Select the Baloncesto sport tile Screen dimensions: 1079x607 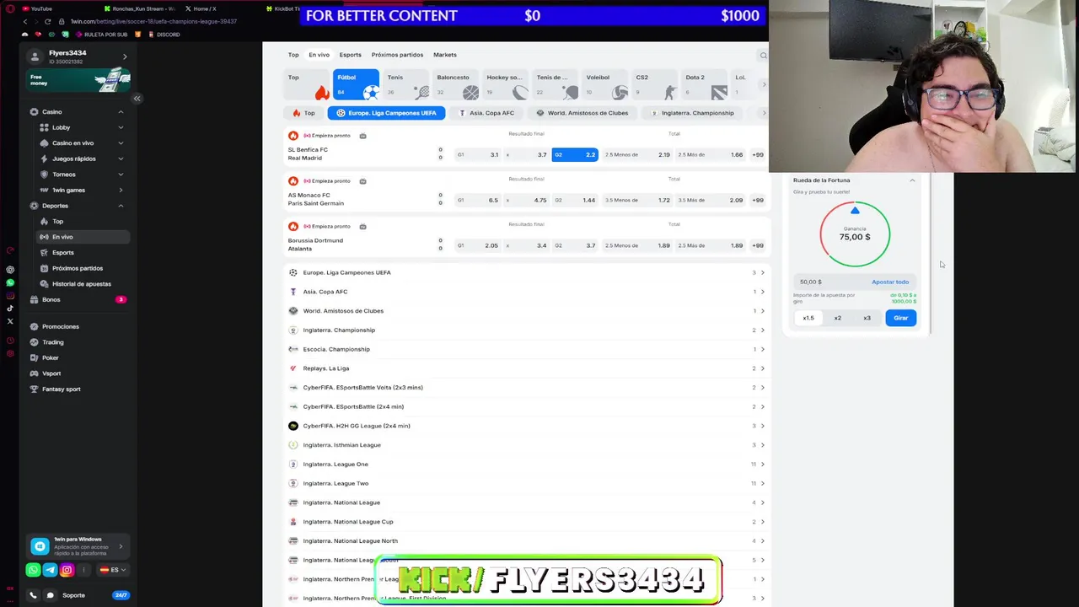coord(456,85)
